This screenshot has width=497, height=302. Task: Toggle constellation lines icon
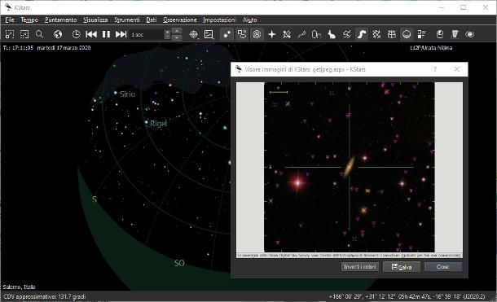tap(301, 34)
